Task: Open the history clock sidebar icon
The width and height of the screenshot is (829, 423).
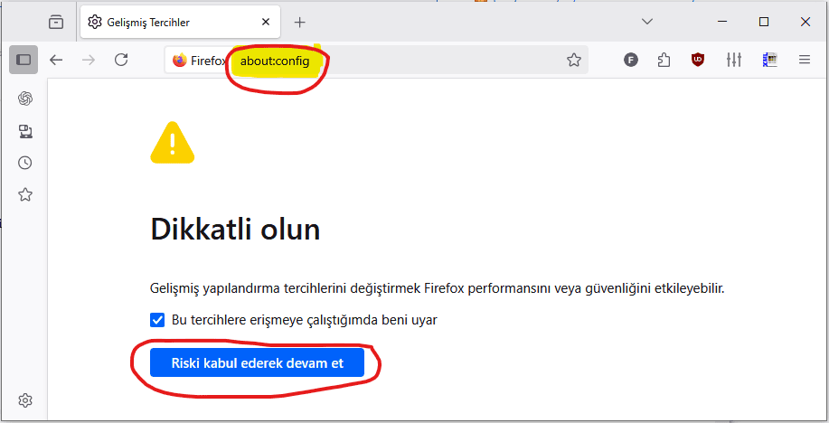Action: (x=24, y=163)
